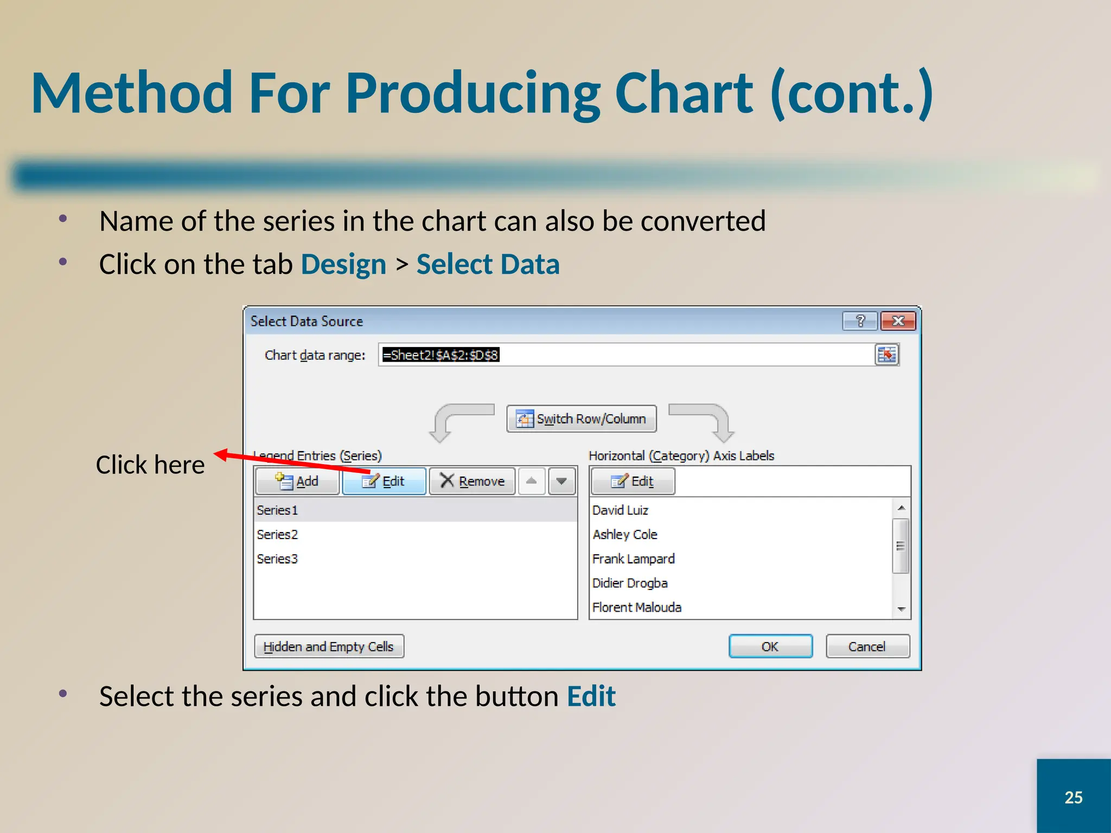This screenshot has width=1111, height=833.
Task: Confirm with the OK button
Action: (770, 646)
